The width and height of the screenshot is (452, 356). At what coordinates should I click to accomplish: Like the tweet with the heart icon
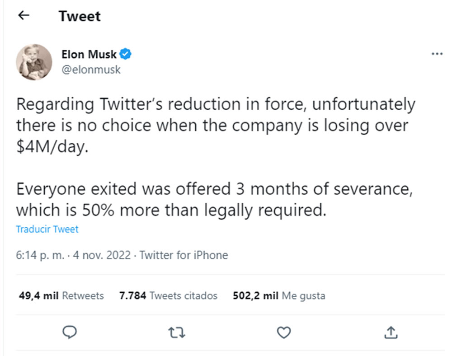click(x=284, y=333)
